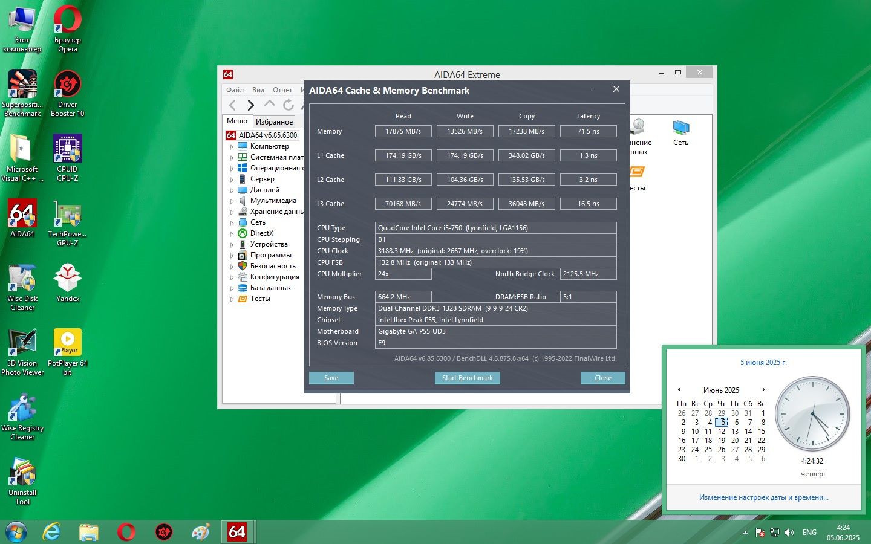Open the Файл menu in AIDA64

click(235, 90)
